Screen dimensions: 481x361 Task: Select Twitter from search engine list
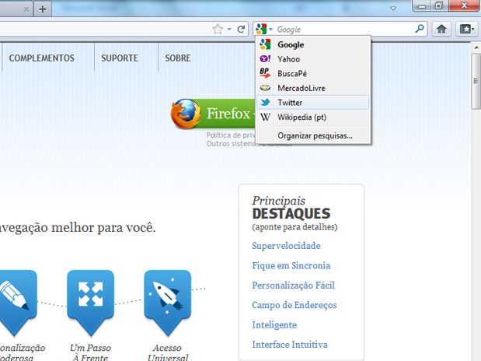click(x=290, y=103)
